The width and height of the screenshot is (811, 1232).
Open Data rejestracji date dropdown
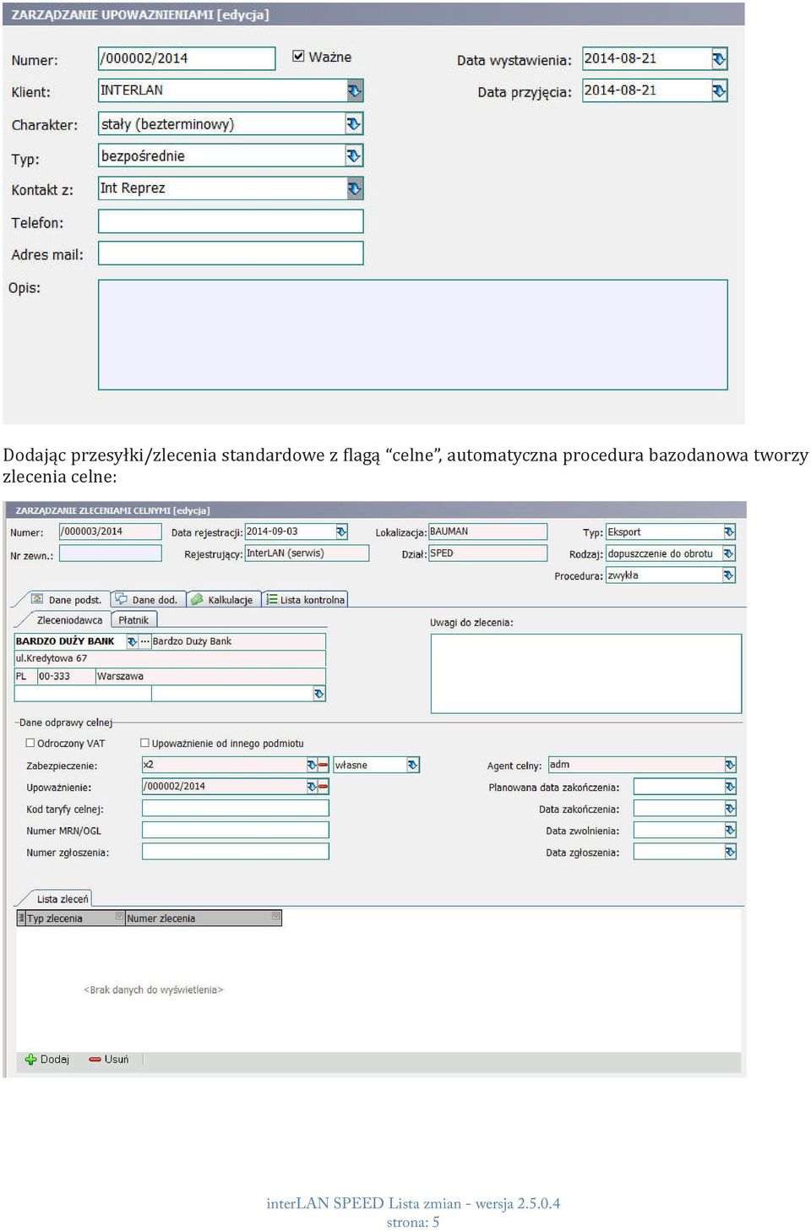coord(341,532)
